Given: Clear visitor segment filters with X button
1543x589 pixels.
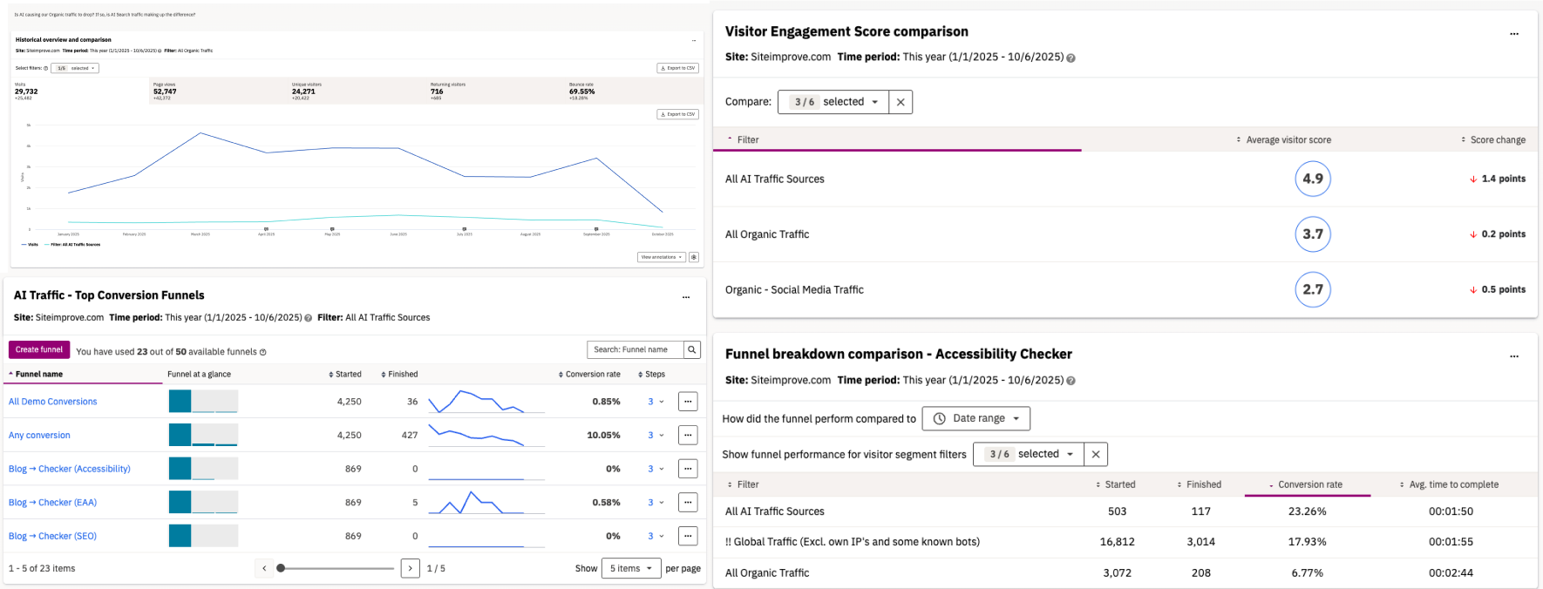Looking at the screenshot, I should click(x=1096, y=454).
